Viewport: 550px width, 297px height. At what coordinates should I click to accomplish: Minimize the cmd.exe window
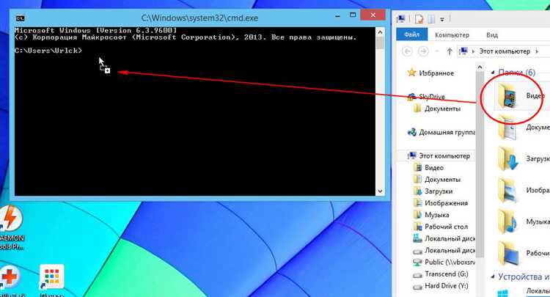coord(337,16)
